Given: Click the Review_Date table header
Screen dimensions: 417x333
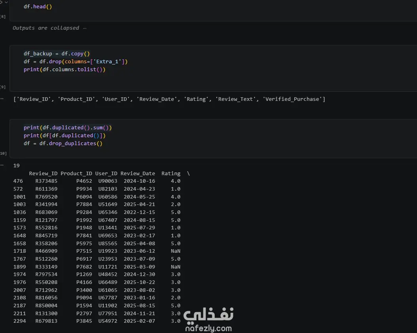Looking at the screenshot, I should click(x=138, y=173).
